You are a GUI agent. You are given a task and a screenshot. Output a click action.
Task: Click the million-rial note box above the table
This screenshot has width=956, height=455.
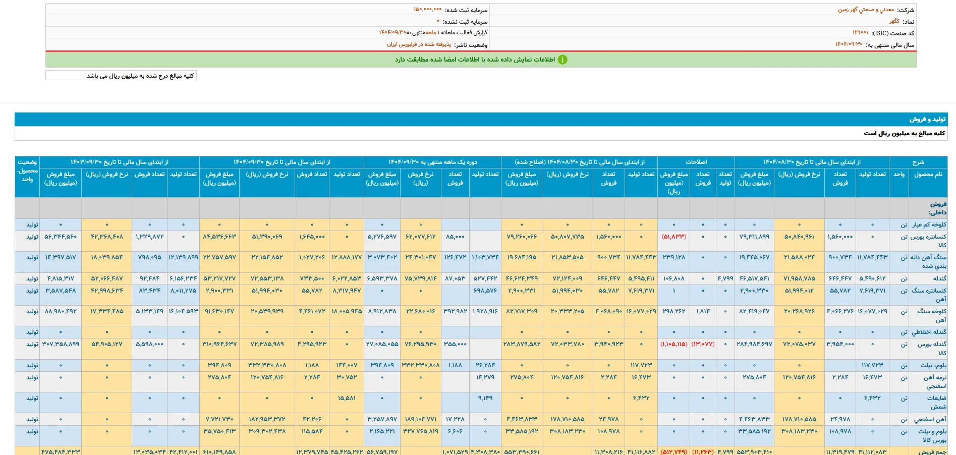tap(121, 76)
